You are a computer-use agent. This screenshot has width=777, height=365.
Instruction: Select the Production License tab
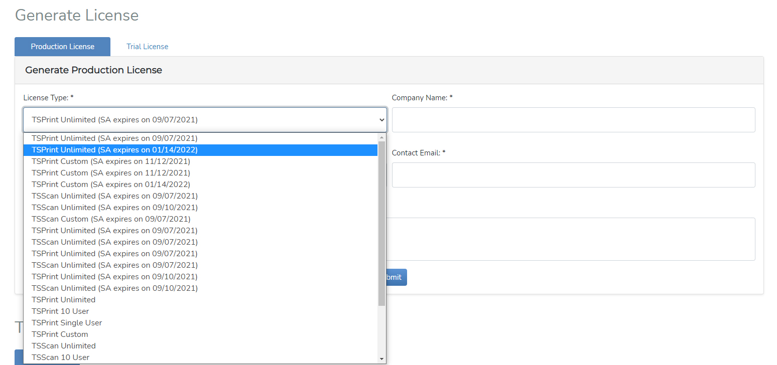coord(62,47)
